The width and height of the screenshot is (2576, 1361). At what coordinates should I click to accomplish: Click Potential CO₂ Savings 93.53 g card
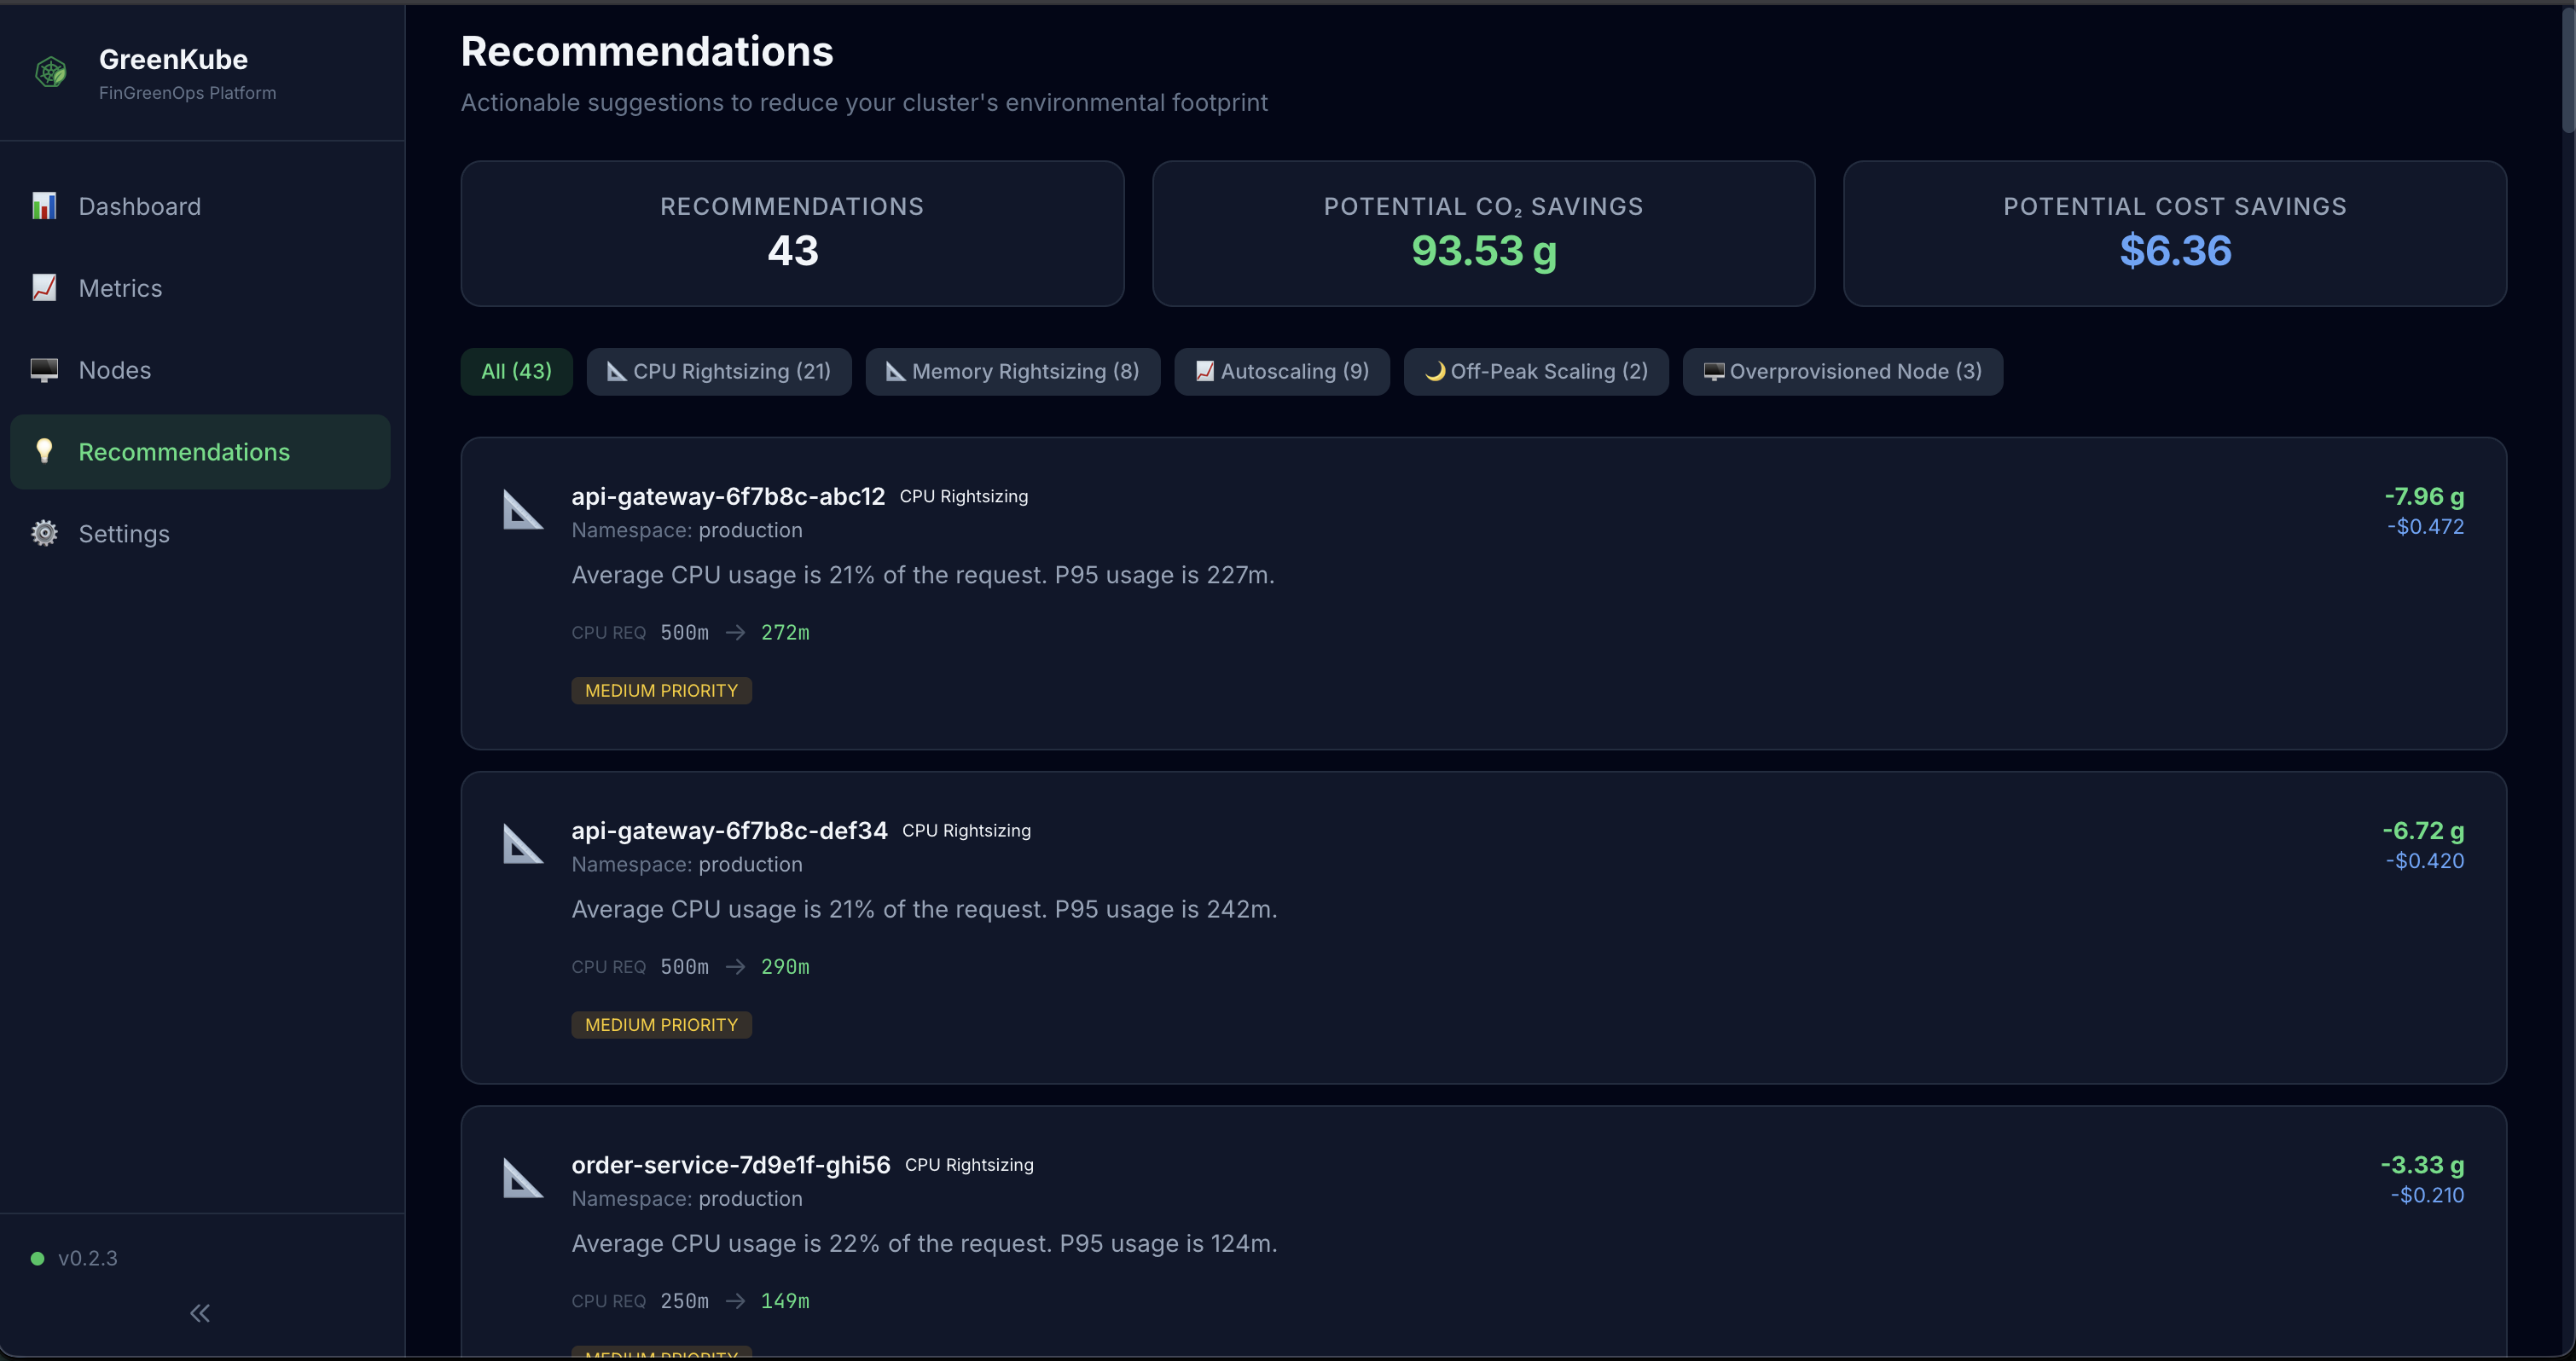1483,233
